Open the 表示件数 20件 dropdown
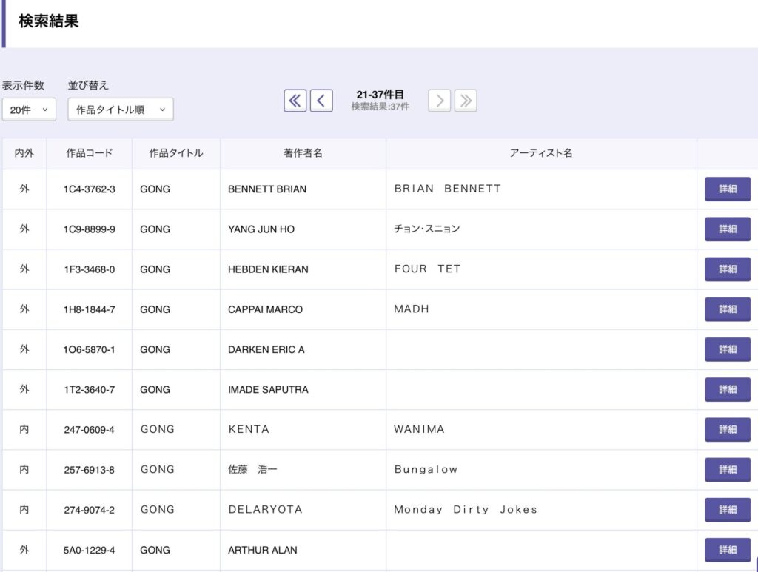The height and width of the screenshot is (572, 758). pos(29,110)
